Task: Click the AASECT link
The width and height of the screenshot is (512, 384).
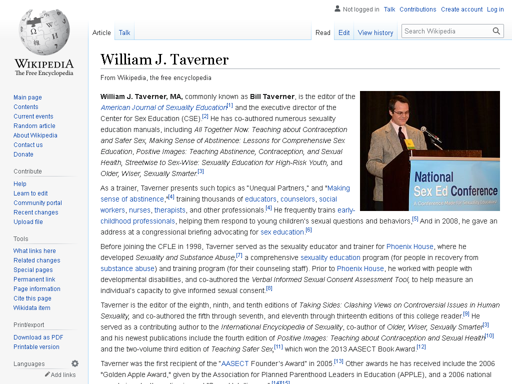Action: click(235, 363)
